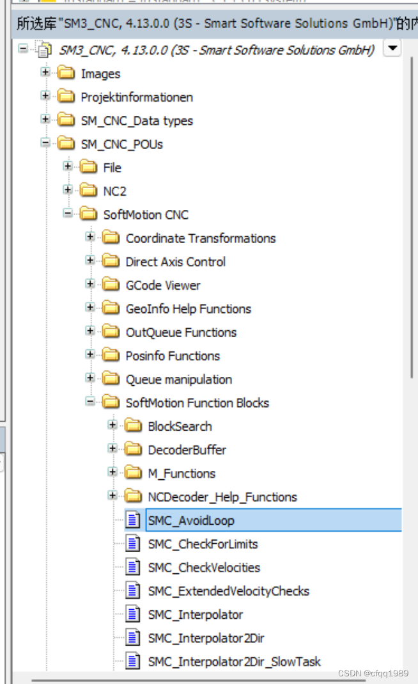Click the Direct Axis Control folder icon

click(111, 261)
